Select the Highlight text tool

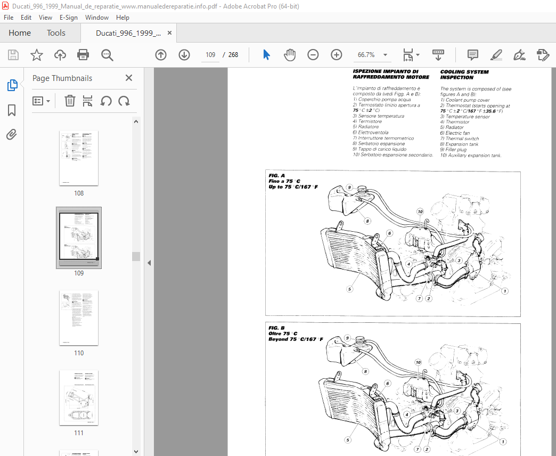tap(496, 55)
